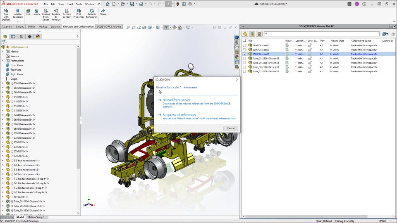Image resolution: width=397 pixels, height=223 pixels.
Task: Switch to the Assembly ribbon tab
Action: point(7,26)
